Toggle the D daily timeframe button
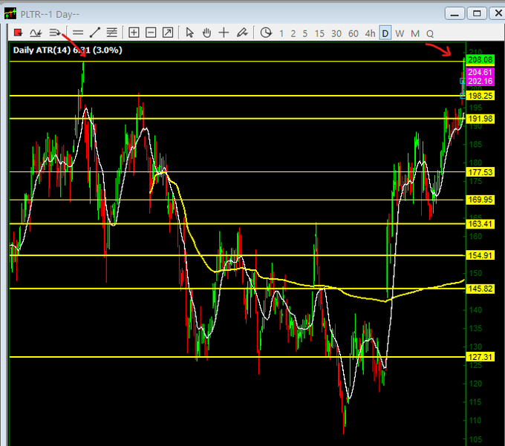 click(x=385, y=33)
